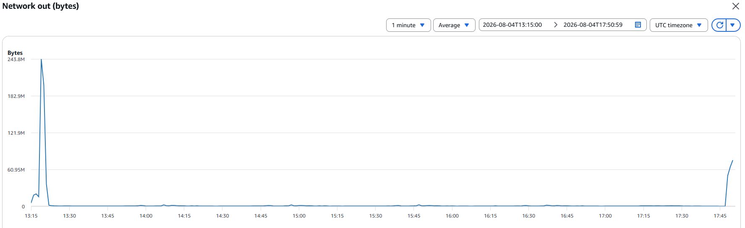Click the 17:15 time axis label
This screenshot has width=745, height=228.
(643, 216)
